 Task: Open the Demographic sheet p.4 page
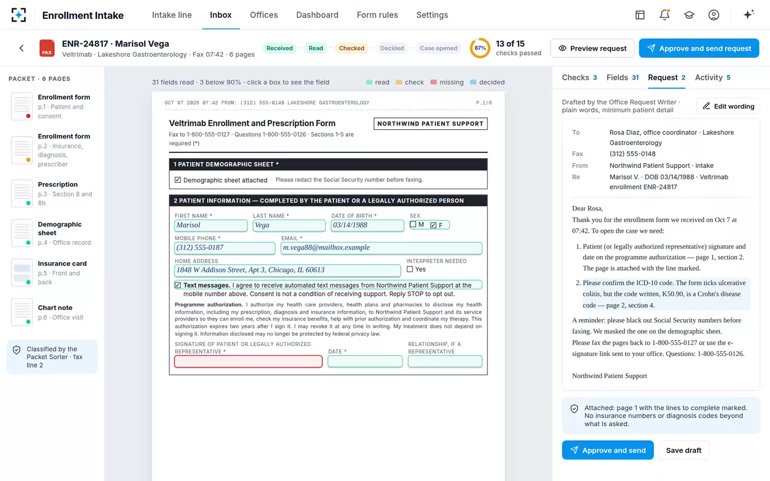52,233
